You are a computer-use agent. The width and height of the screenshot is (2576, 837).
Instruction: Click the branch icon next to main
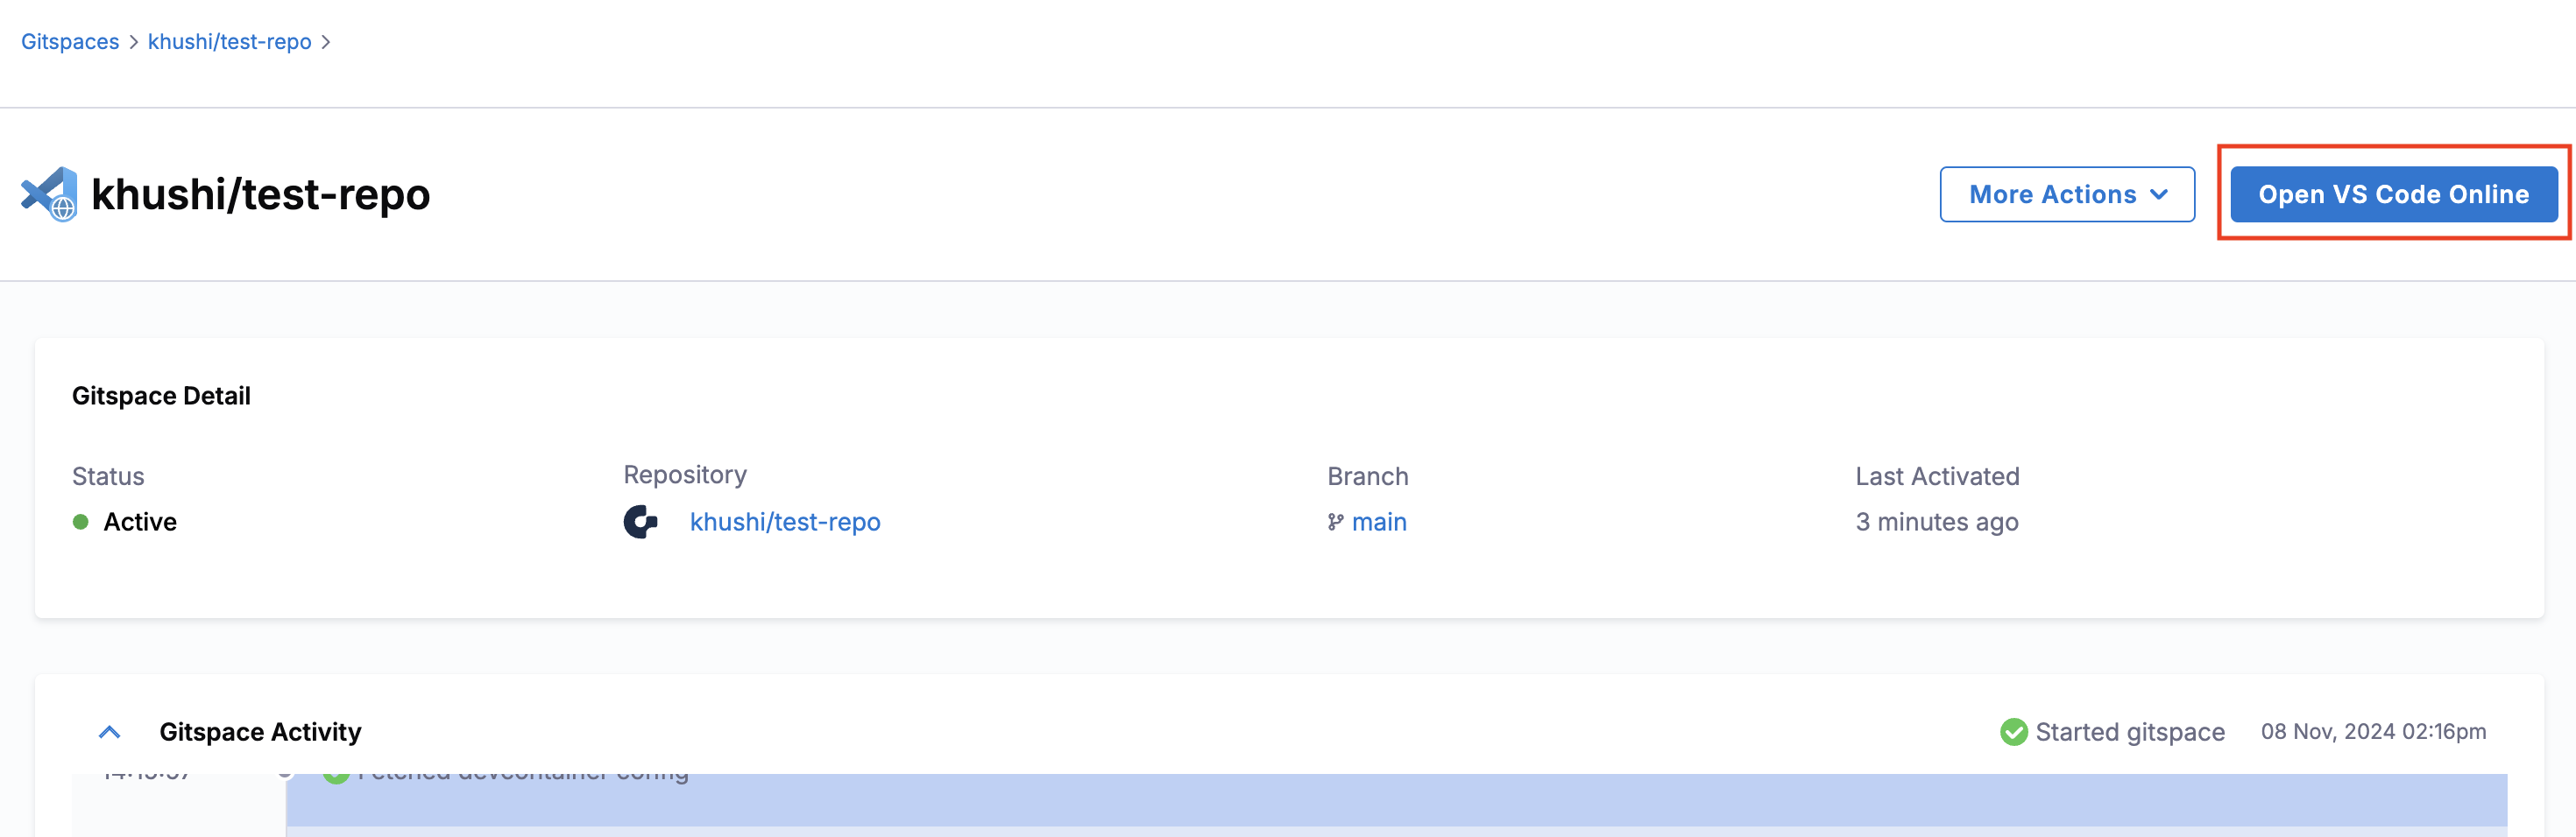coord(1335,522)
